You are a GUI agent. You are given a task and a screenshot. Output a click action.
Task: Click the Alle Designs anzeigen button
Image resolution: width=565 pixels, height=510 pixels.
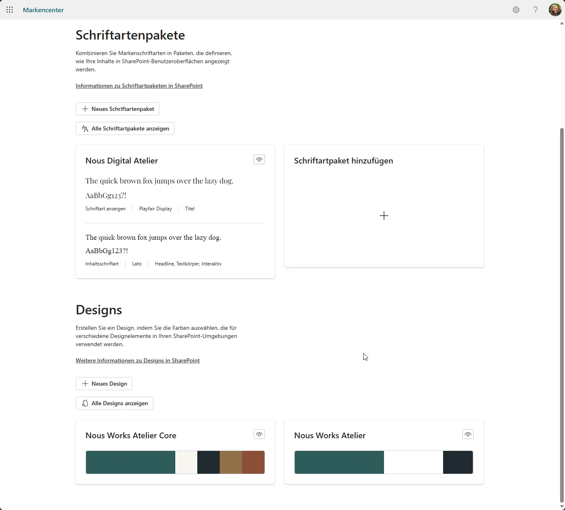115,403
